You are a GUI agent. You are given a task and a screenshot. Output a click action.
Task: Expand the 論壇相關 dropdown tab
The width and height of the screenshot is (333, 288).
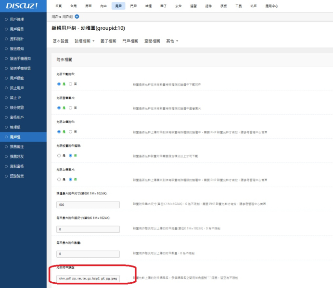(x=84, y=41)
